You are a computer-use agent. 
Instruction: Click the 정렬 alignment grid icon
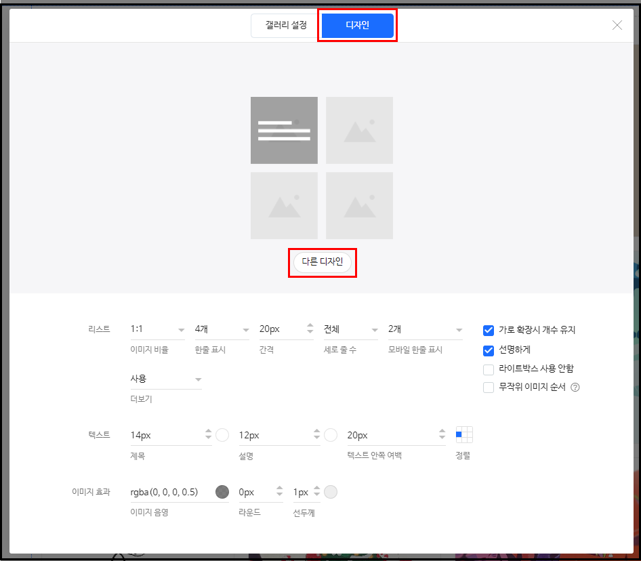(x=463, y=435)
